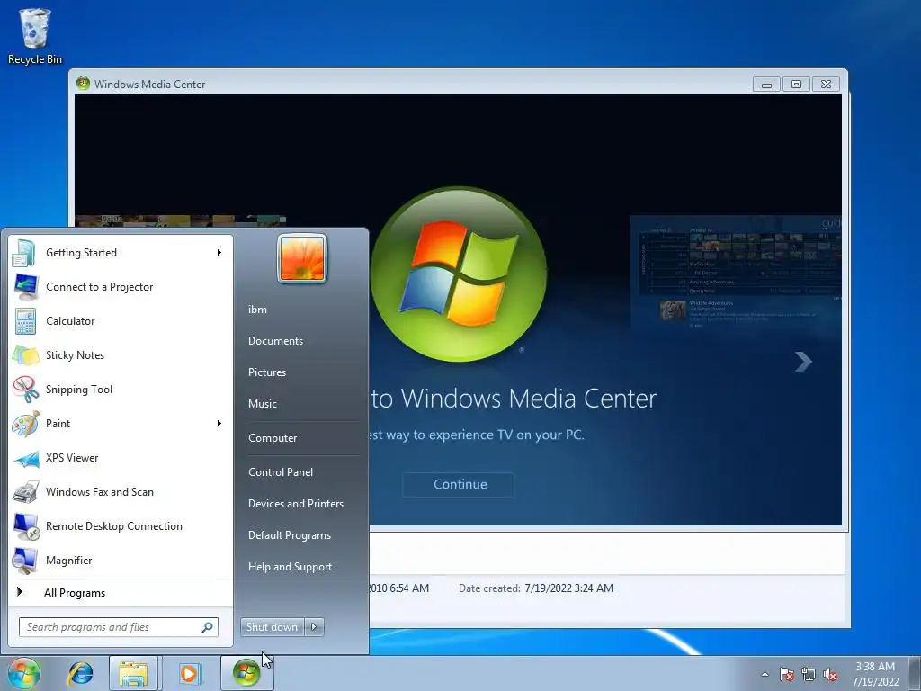Click the search magnifier icon in Start menu
Image resolution: width=921 pixels, height=691 pixels.
point(207,627)
